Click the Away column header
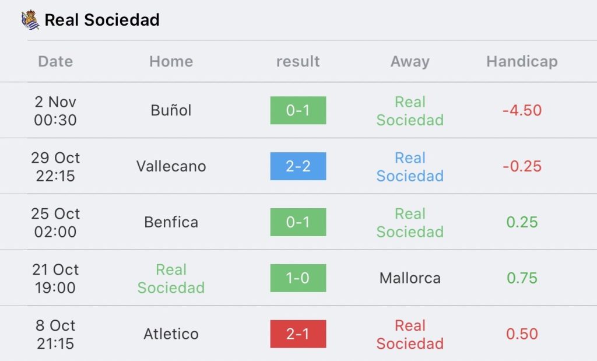This screenshot has width=597, height=361. [410, 61]
